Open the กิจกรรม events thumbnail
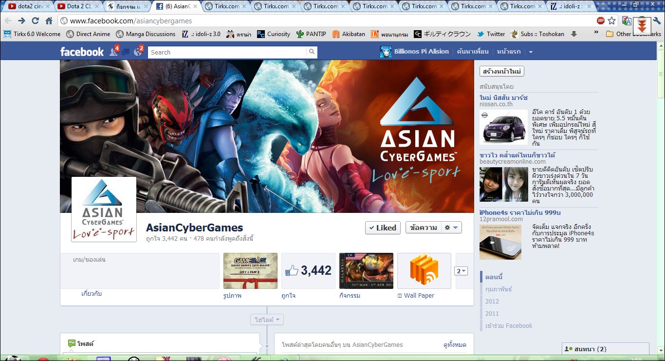665x361 pixels. [x=366, y=270]
